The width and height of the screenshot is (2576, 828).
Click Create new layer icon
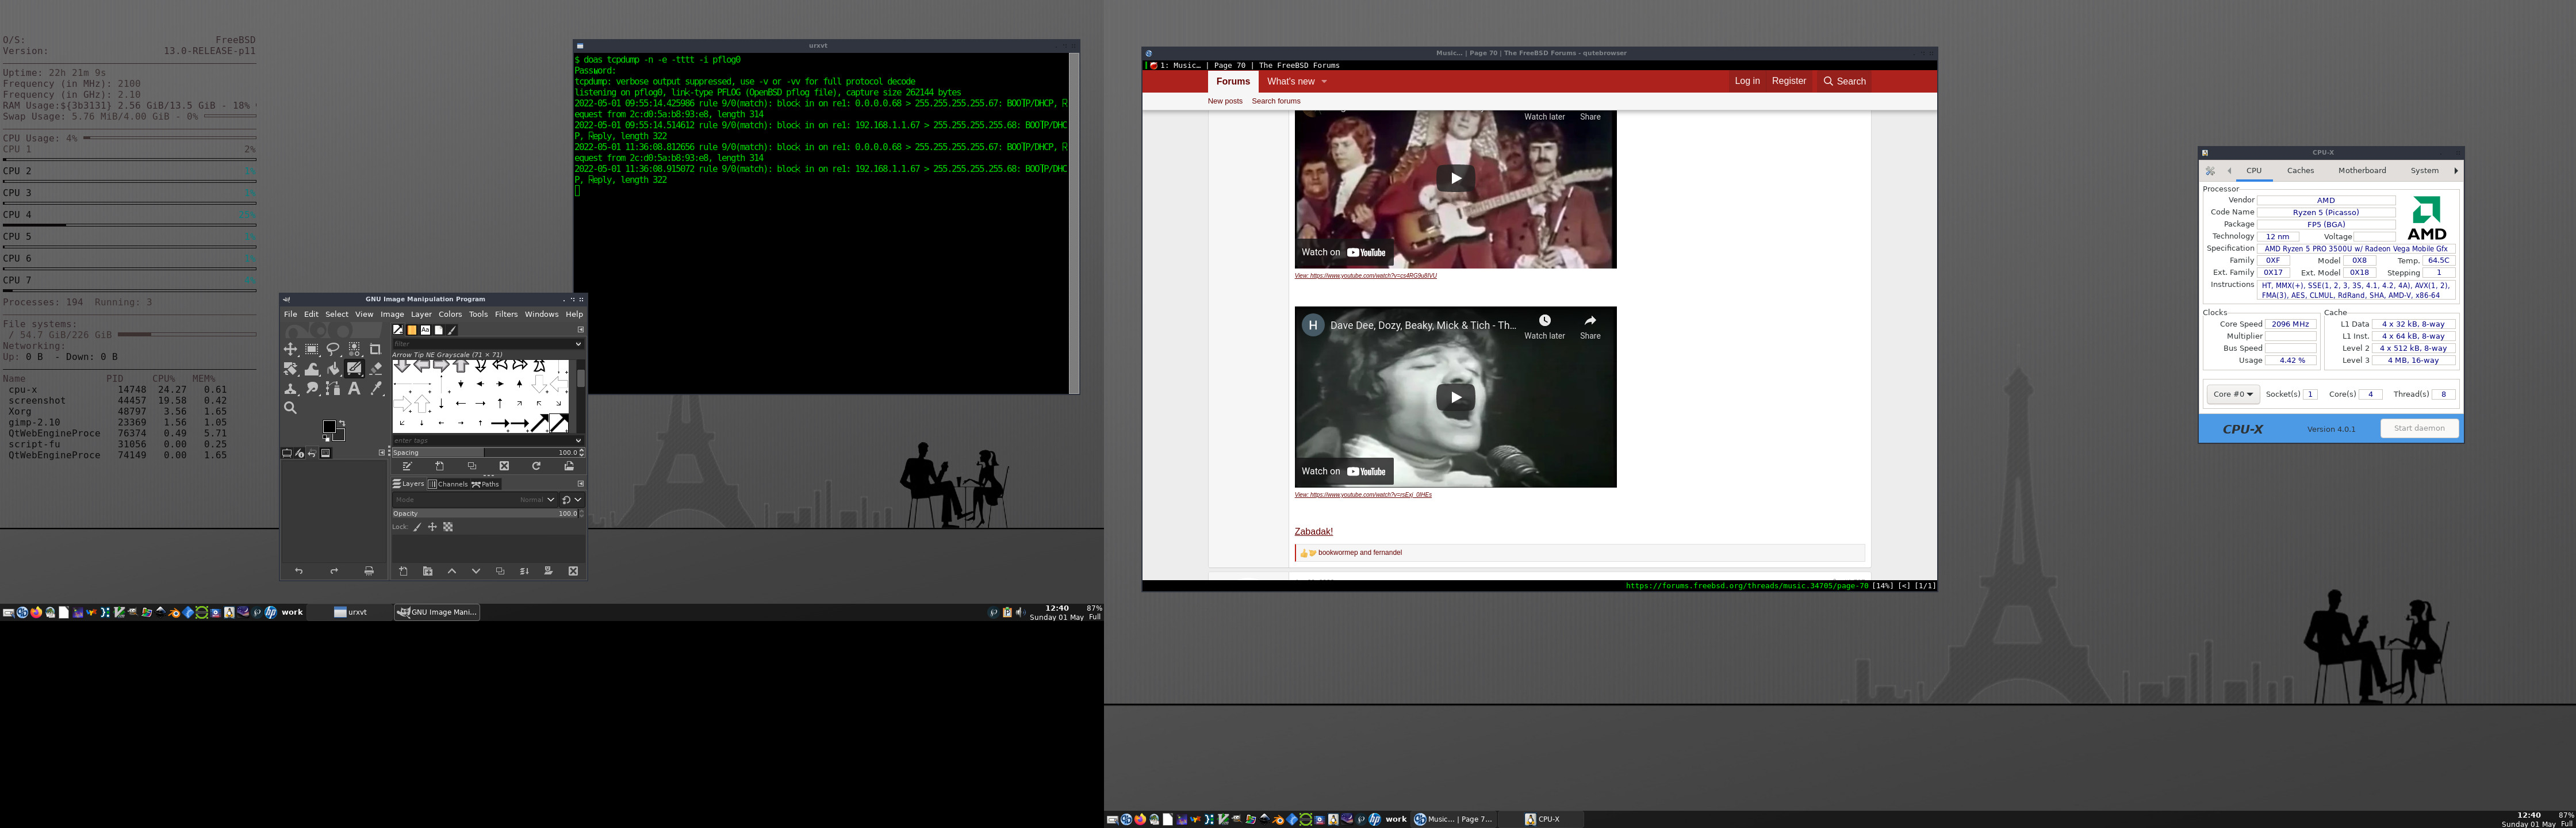(404, 571)
